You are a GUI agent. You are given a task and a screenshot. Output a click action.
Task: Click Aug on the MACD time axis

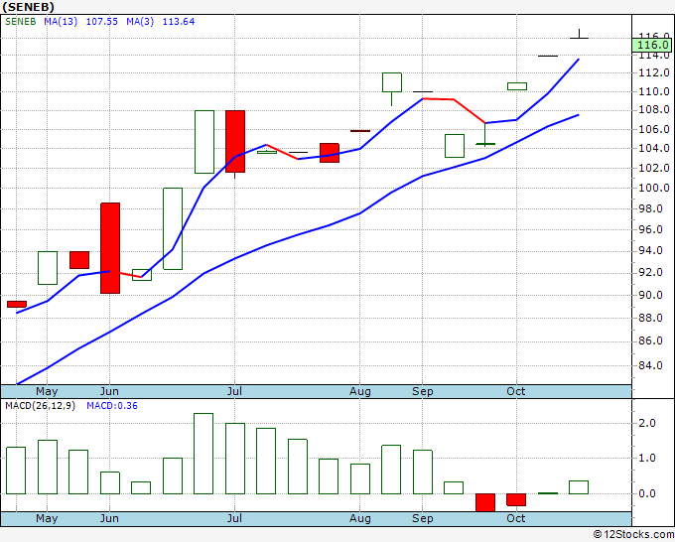point(360,518)
